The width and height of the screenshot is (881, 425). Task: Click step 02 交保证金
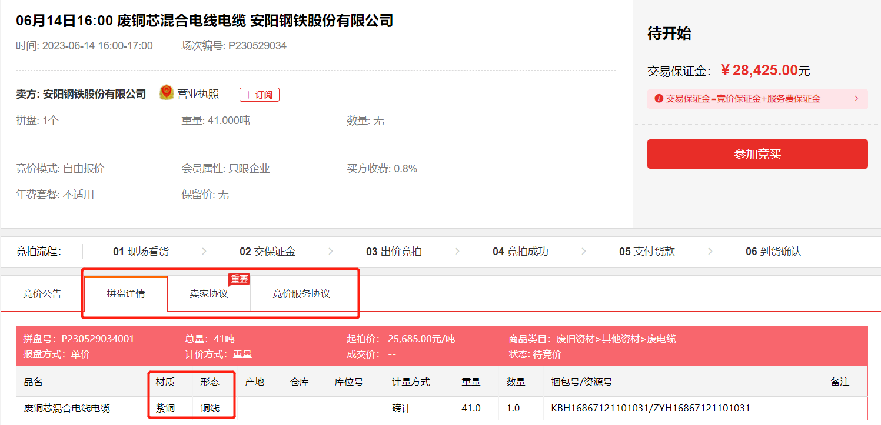(x=267, y=252)
